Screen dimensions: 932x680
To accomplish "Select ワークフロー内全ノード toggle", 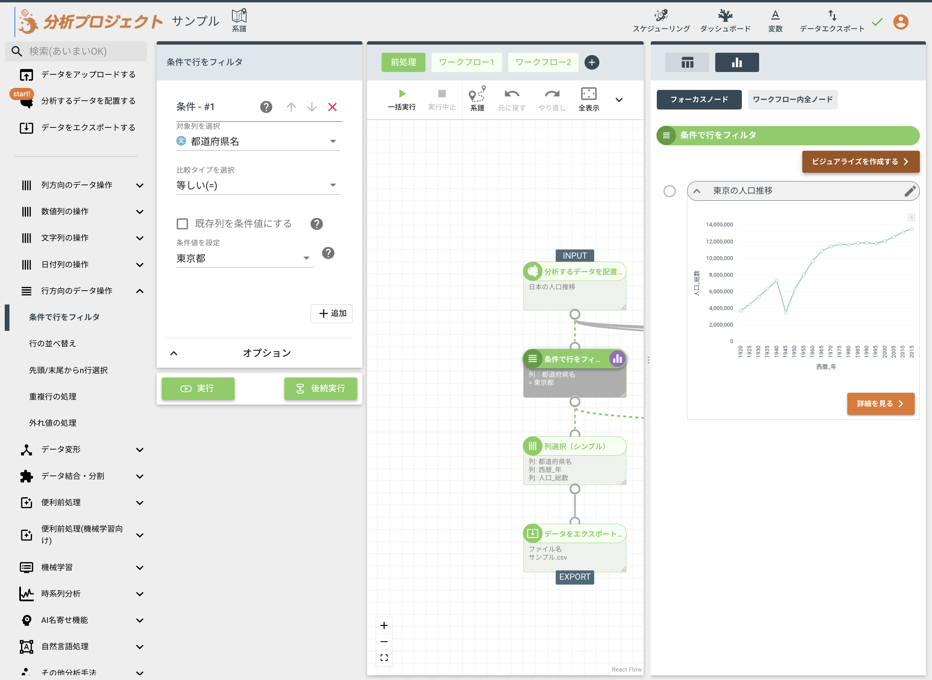I will click(x=792, y=100).
